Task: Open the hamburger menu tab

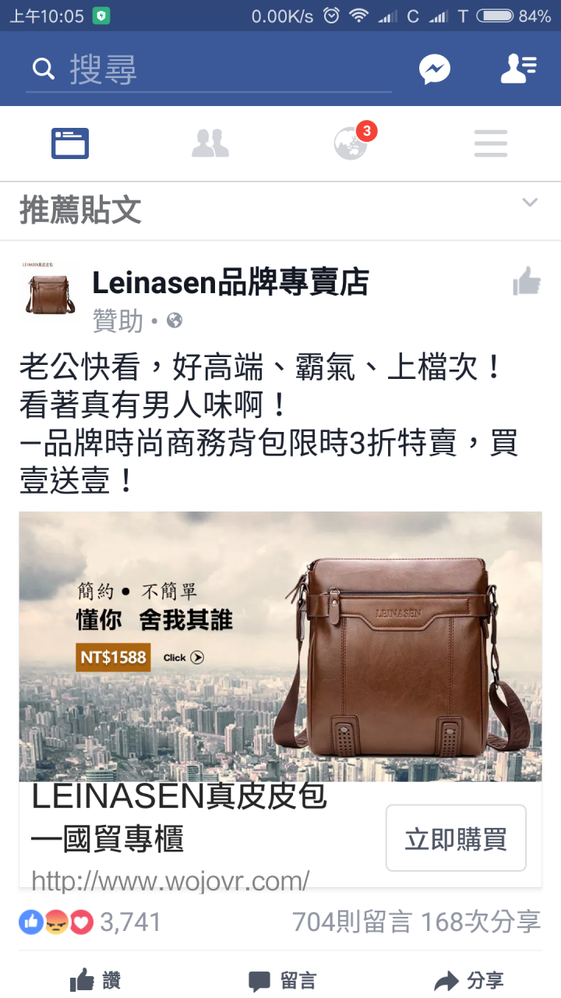Action: pyautogui.click(x=491, y=143)
